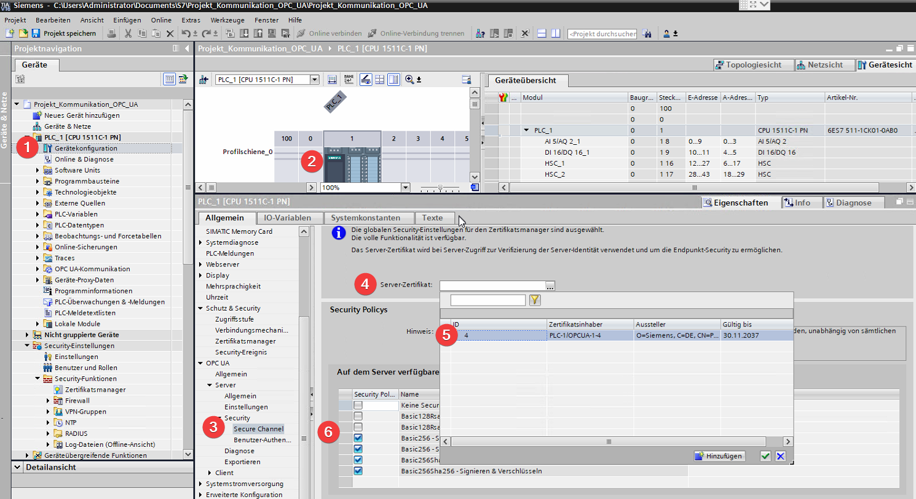Viewport: 916px width, 499px height.
Task: Select certificate row PLC-1/OPCUA-1-4
Action: pyautogui.click(x=617, y=335)
